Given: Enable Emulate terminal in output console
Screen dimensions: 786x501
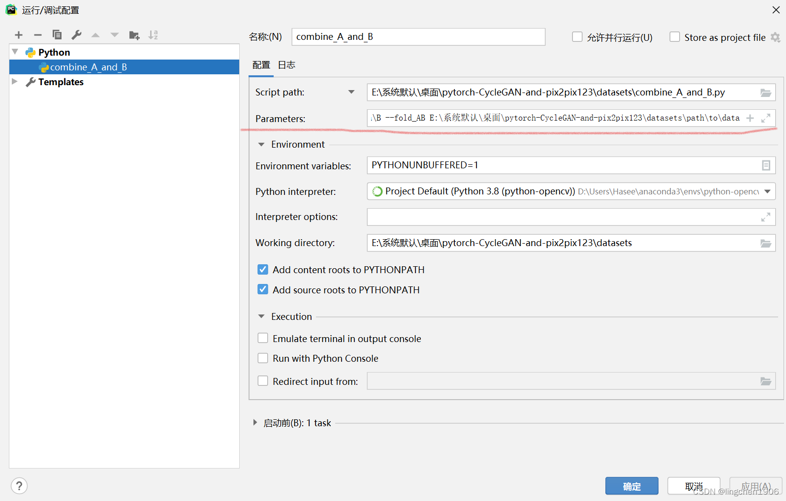Looking at the screenshot, I should coord(263,338).
